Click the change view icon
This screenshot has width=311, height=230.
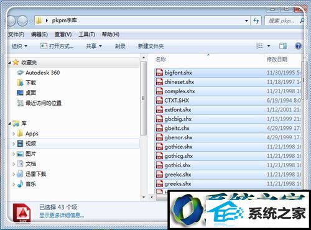click(x=259, y=46)
